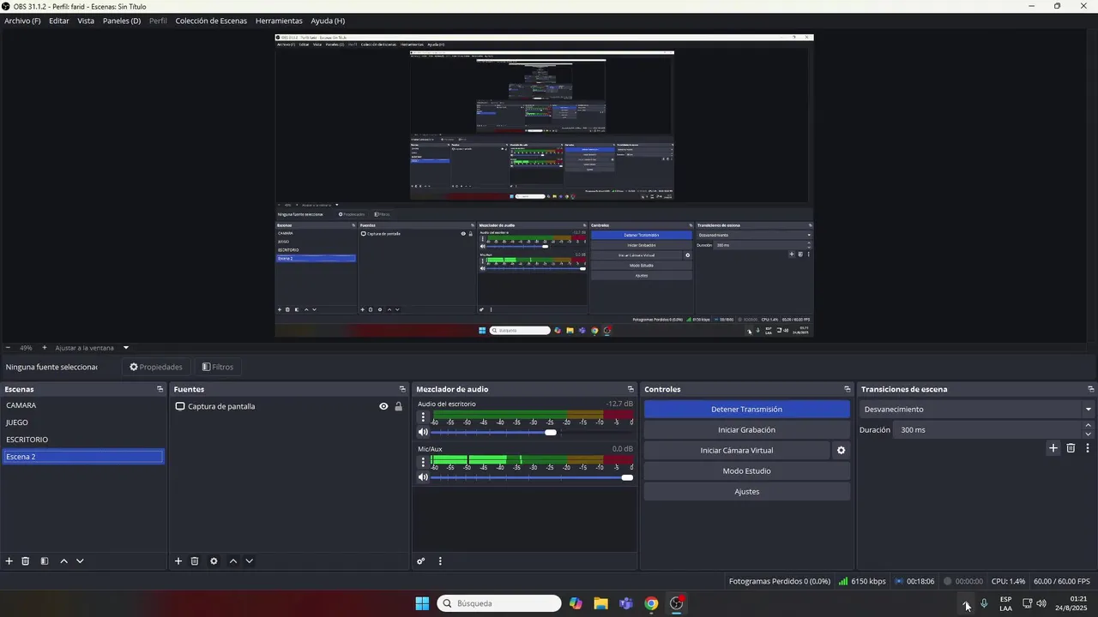Viewport: 1098px width, 617px height.
Task: Move selected scene down
Action: click(80, 561)
